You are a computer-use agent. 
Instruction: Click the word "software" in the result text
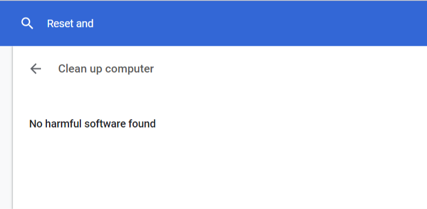104,124
